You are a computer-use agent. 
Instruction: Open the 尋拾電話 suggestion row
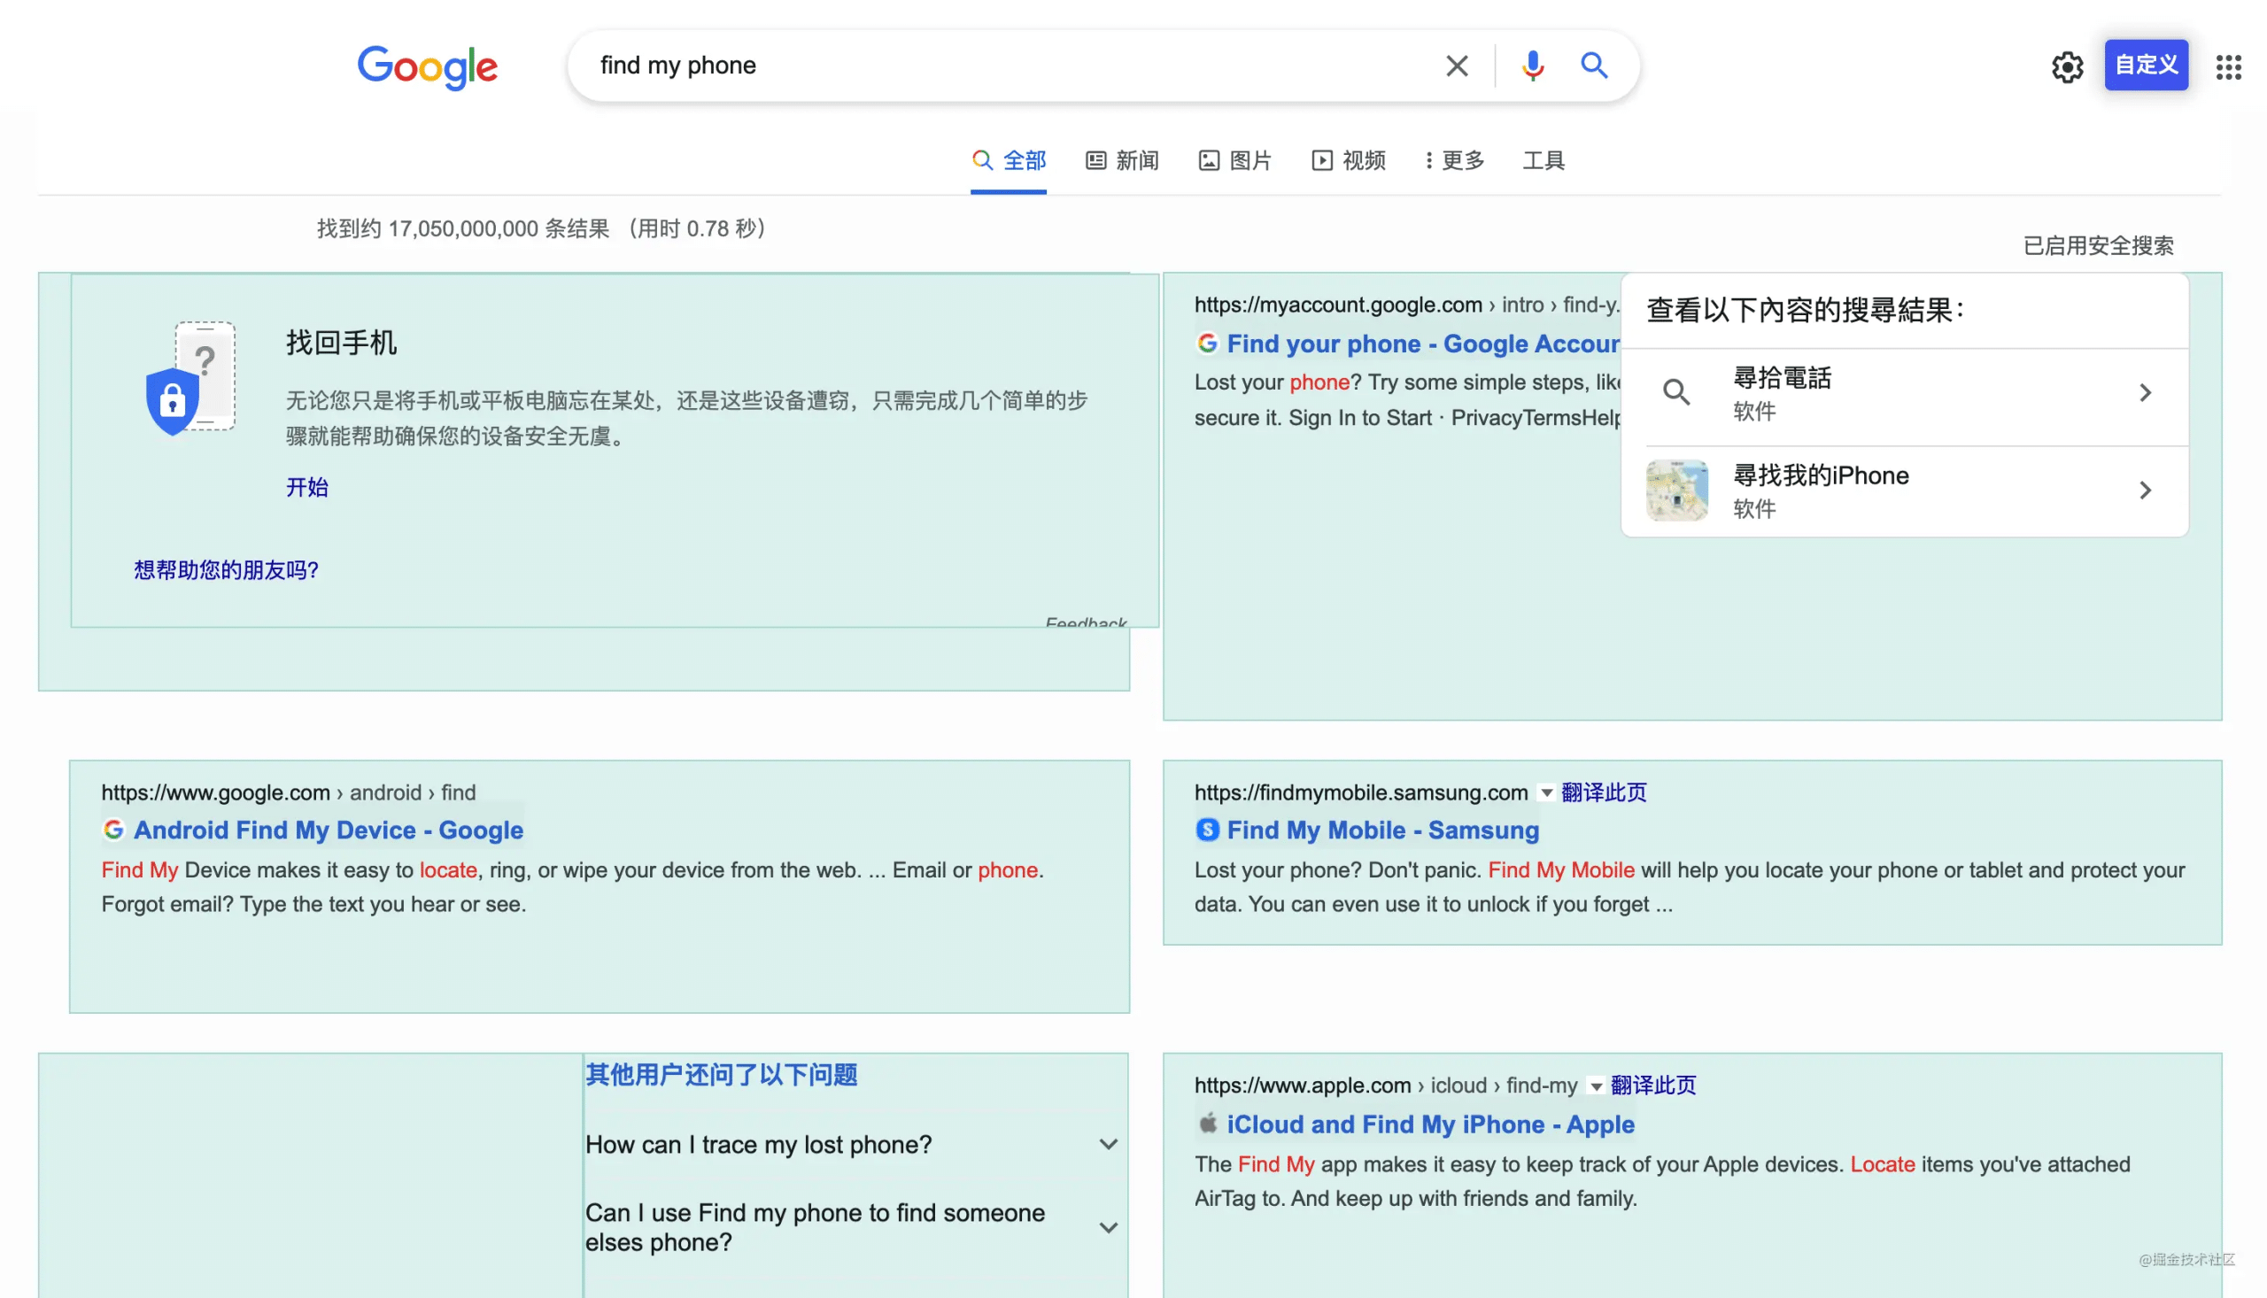[x=1904, y=393]
